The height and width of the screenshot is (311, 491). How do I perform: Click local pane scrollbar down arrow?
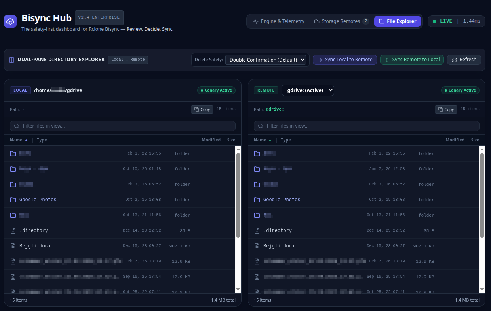pos(238,290)
